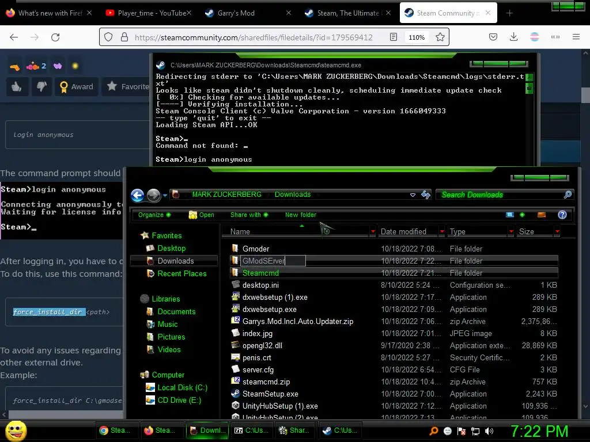Bookmark this page with the star icon
Viewport: 590px width, 442px height.
click(440, 37)
